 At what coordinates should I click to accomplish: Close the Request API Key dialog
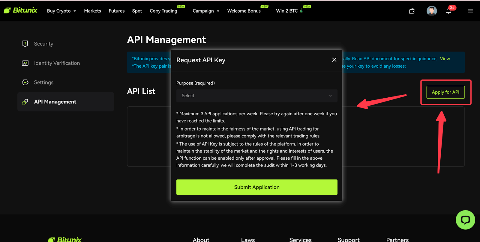(334, 60)
